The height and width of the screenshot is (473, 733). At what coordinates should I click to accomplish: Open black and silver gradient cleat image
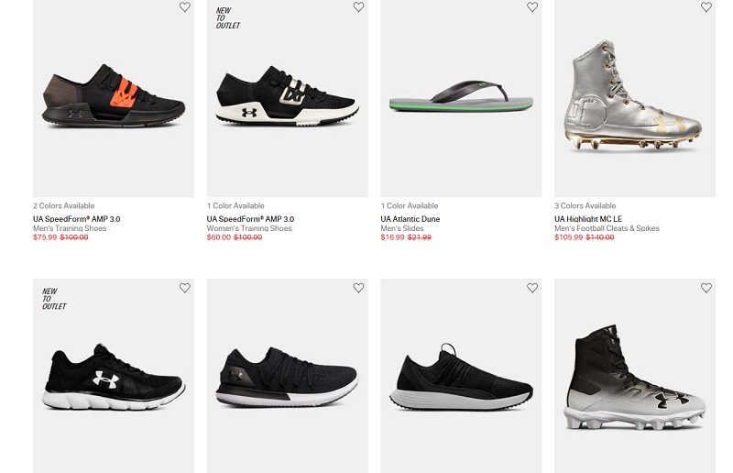635,376
